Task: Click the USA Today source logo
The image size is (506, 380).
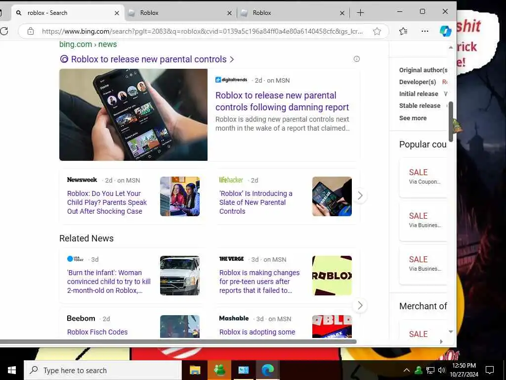Action: 76,259
